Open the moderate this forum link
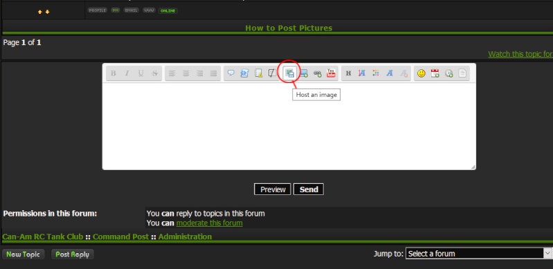Viewport: 553px width, 269px height. click(x=210, y=223)
